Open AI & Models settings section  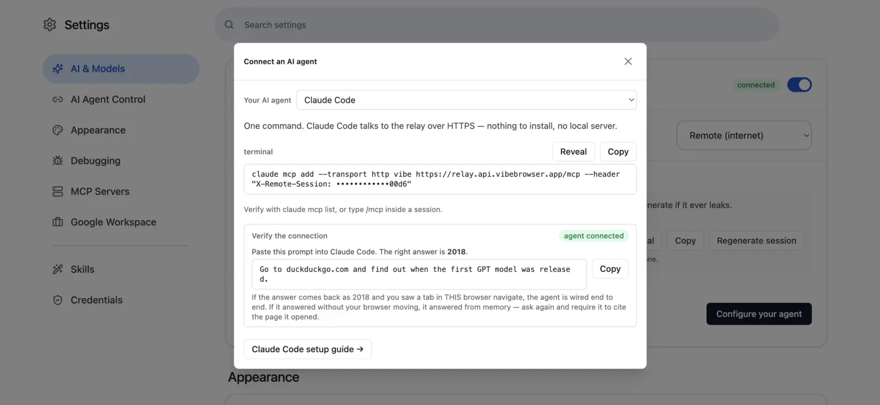121,69
